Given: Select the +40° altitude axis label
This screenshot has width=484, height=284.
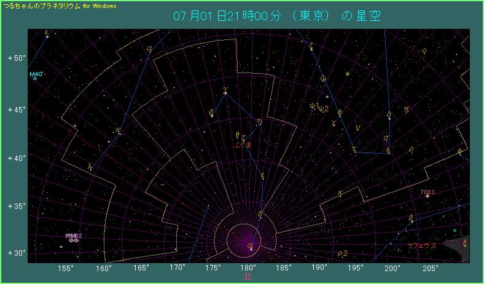Looking at the screenshot, I should point(16,158).
